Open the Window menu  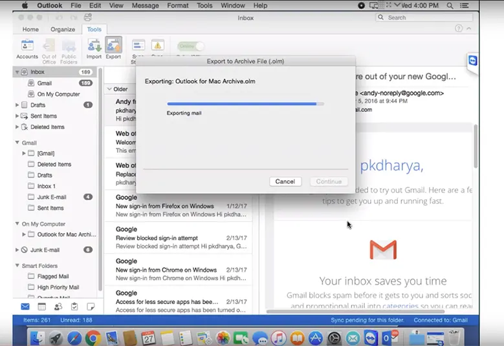point(233,5)
